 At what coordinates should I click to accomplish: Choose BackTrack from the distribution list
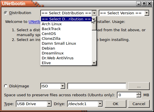click(66, 29)
